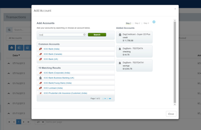Image resolution: width=201 pixels, height=130 pixels.
Task: Collapse the 01/12/2013 transaction row
Action: pos(9,104)
